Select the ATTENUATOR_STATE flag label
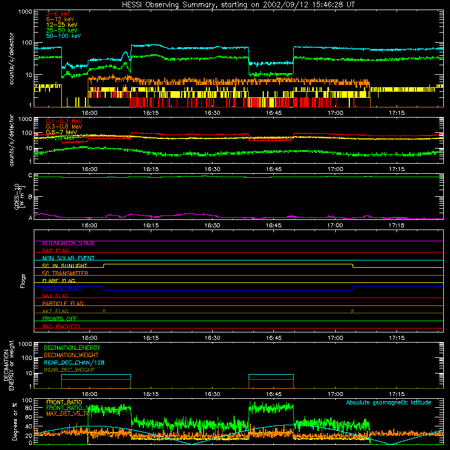The image size is (450, 450). tap(68, 244)
